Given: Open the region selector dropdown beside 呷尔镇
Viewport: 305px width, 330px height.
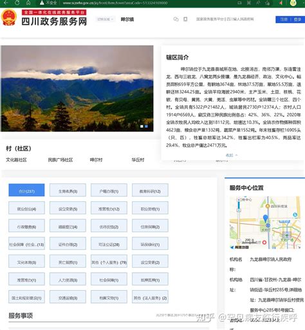Looking at the screenshot, I should click(x=105, y=19).
